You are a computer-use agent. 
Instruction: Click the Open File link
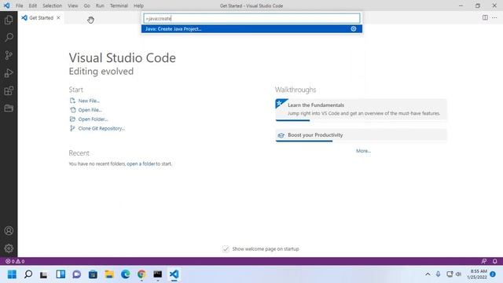coord(90,110)
